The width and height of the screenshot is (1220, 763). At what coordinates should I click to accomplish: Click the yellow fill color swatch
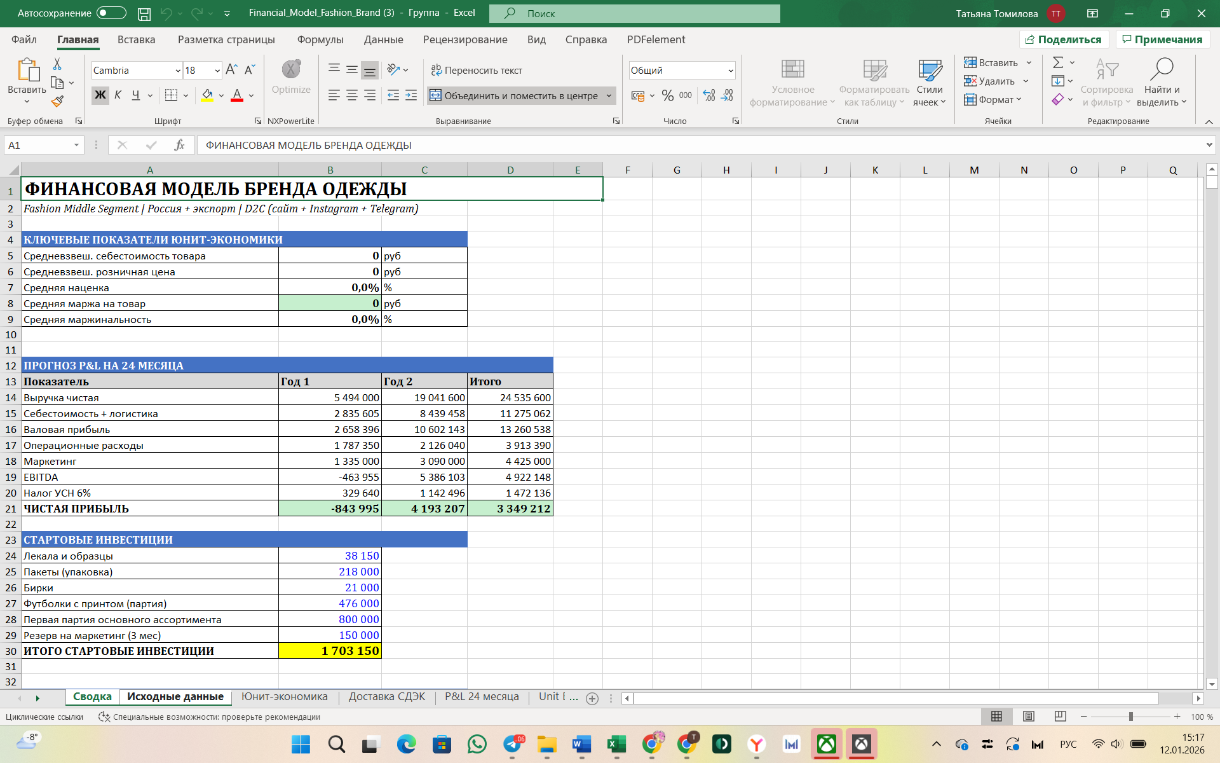pyautogui.click(x=207, y=95)
